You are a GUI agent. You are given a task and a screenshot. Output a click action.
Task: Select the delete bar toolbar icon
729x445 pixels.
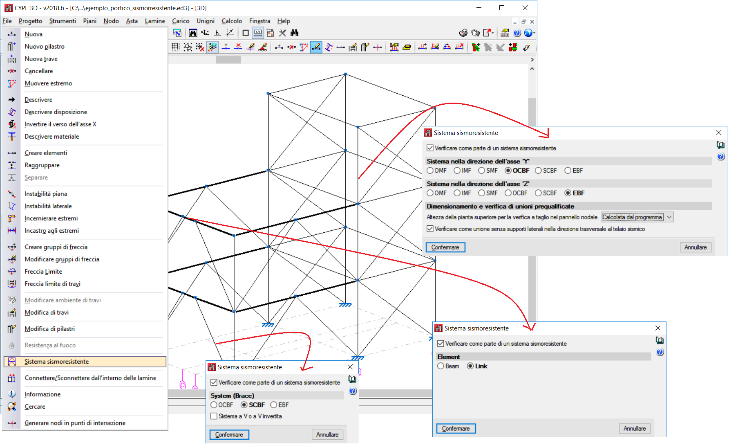tap(291, 47)
